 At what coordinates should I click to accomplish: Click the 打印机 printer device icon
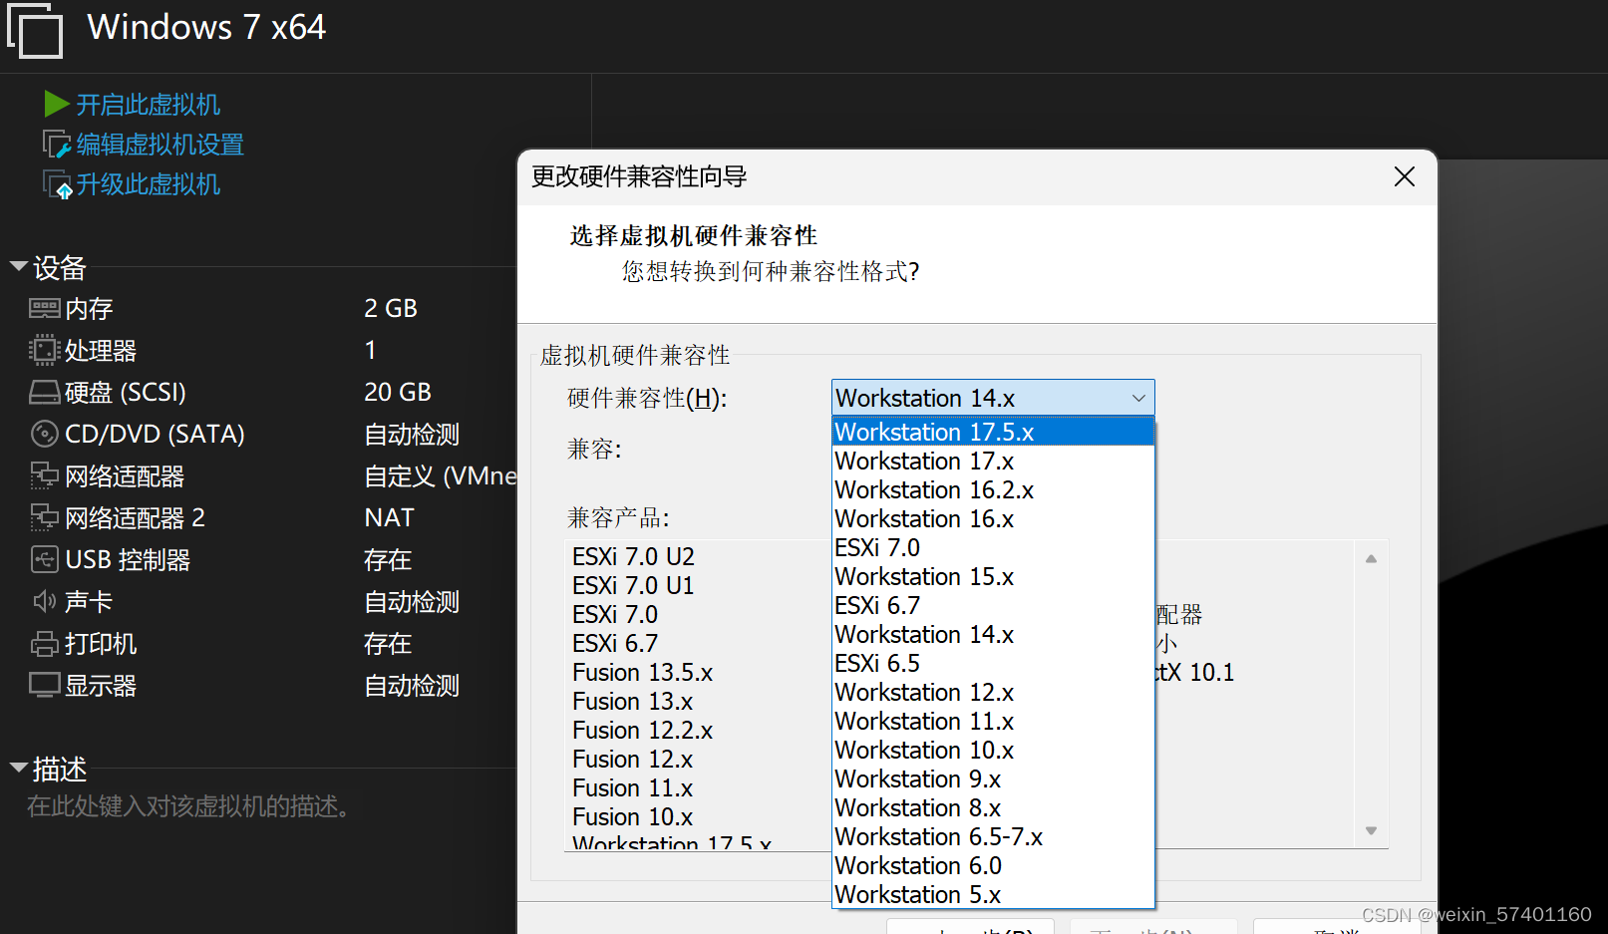(44, 643)
